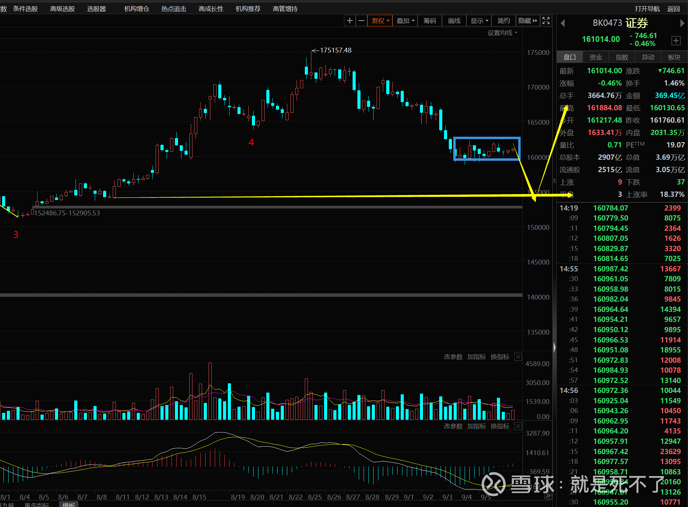Open 叠加 overlay dropdown
The height and width of the screenshot is (507, 688).
(405, 21)
